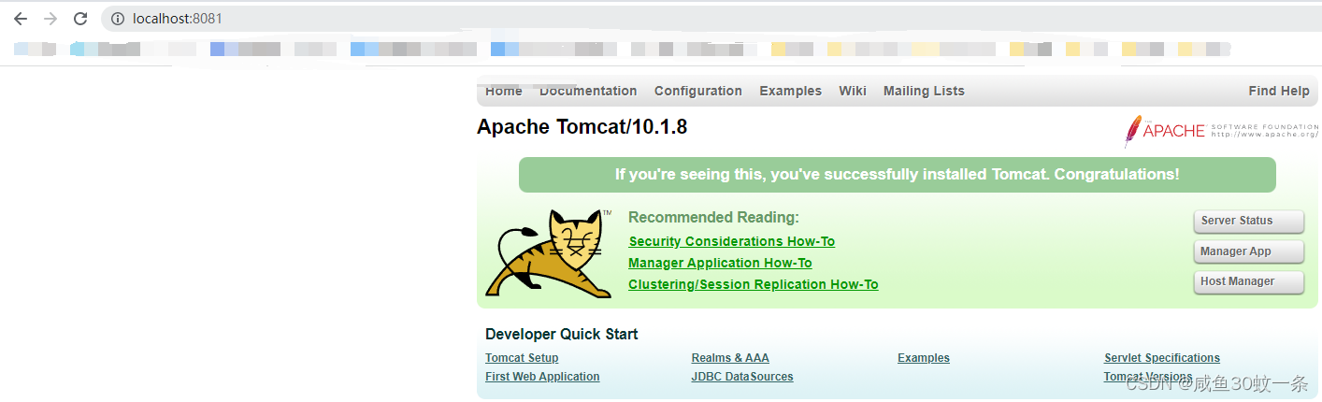This screenshot has height=402, width=1322.
Task: Click the site info icon in address bar
Action: tap(118, 19)
